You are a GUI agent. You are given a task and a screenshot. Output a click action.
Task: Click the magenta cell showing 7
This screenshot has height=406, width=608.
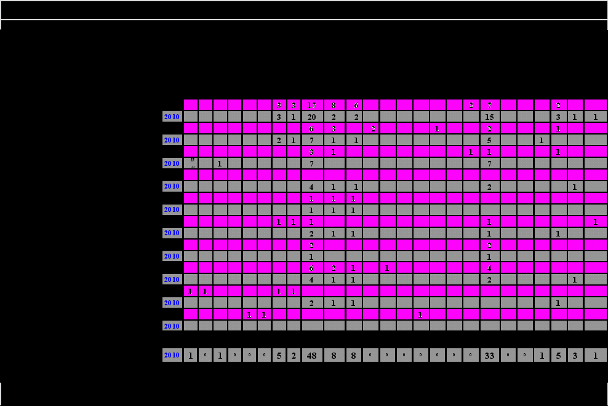pos(489,105)
